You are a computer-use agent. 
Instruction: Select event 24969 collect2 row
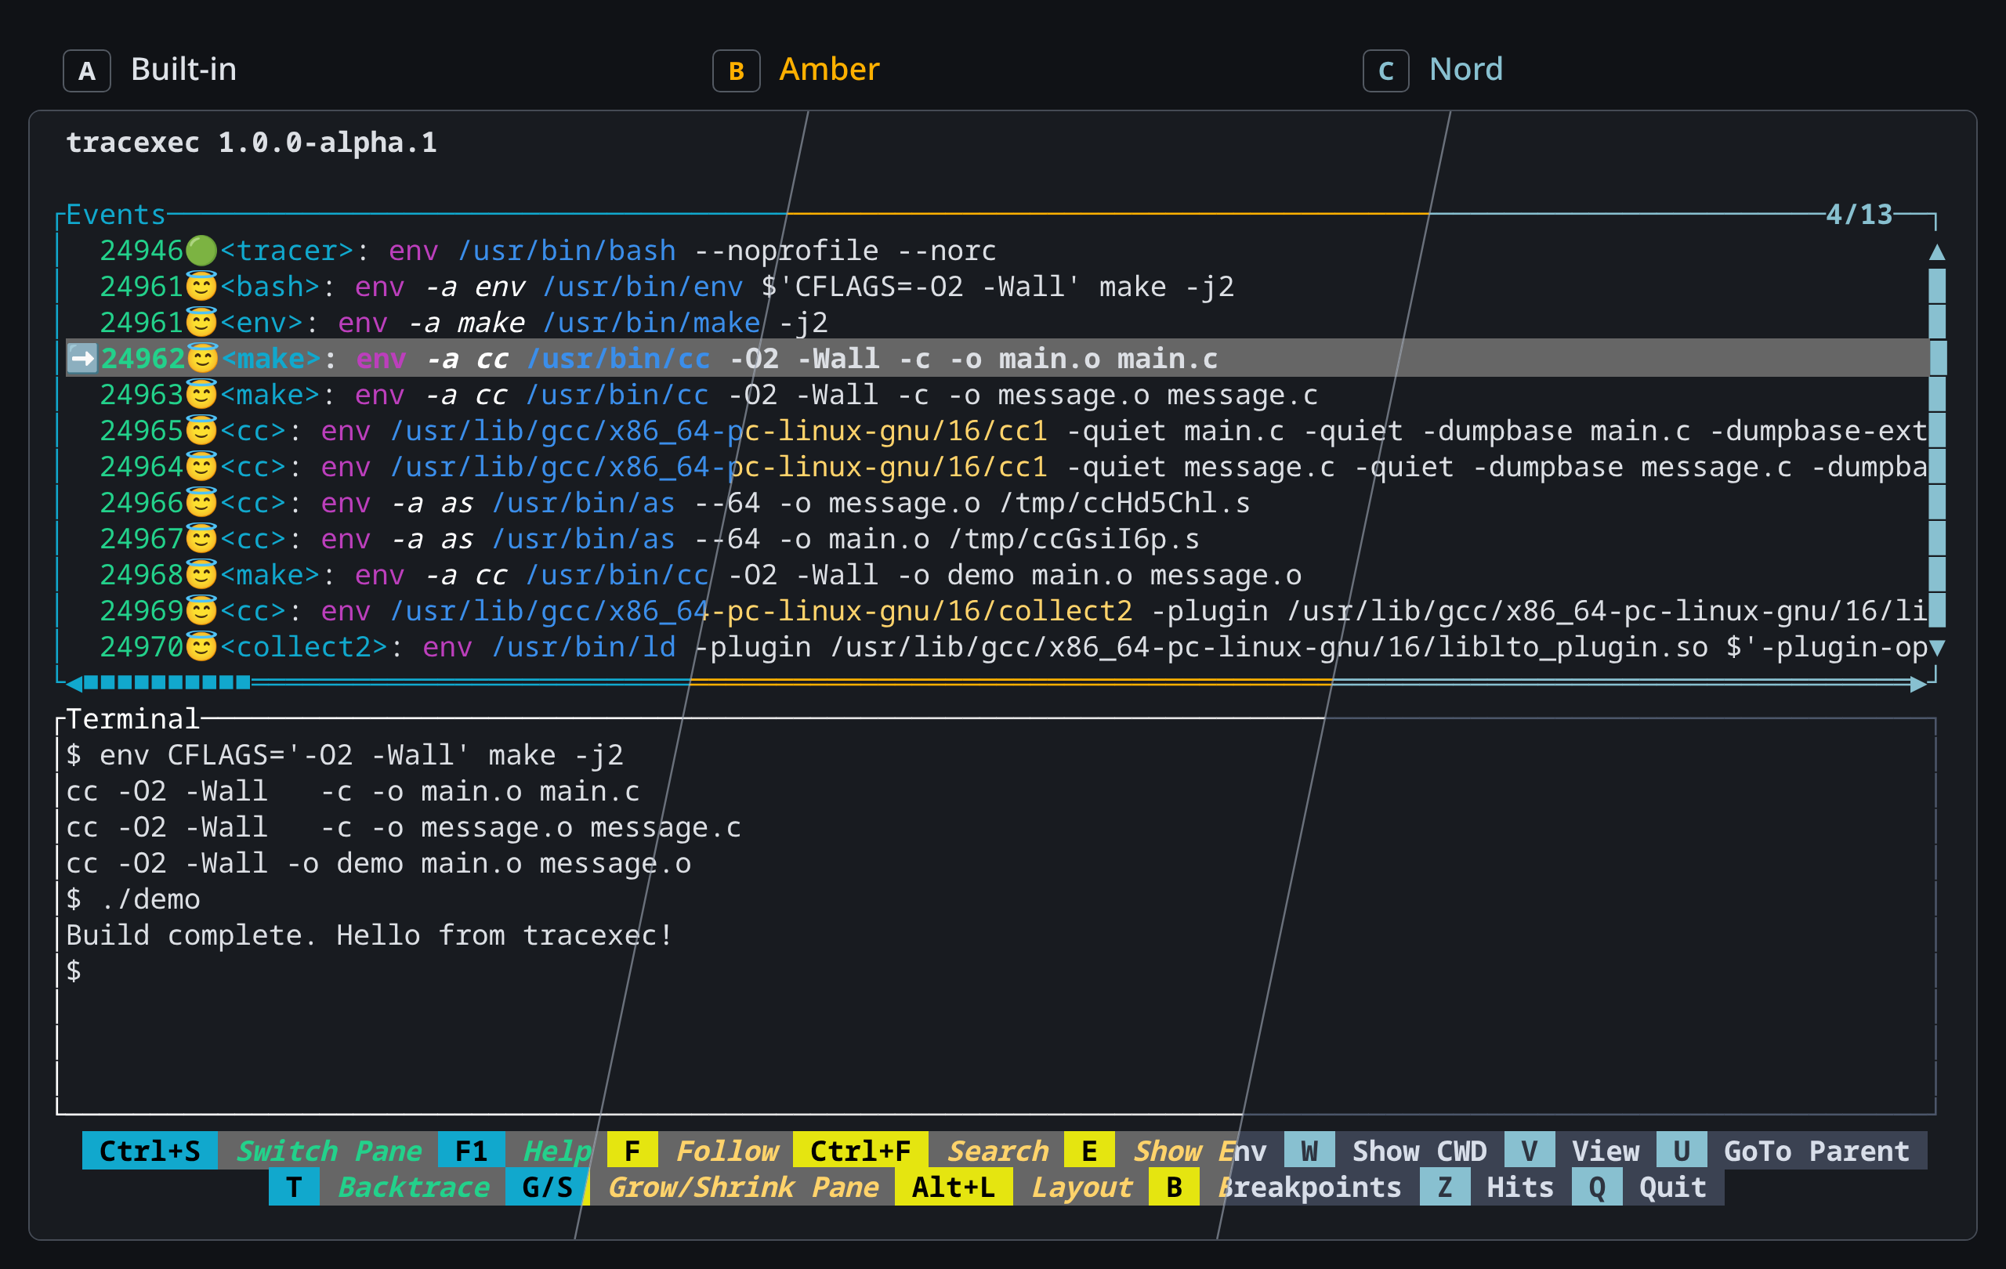pyautogui.click(x=998, y=611)
